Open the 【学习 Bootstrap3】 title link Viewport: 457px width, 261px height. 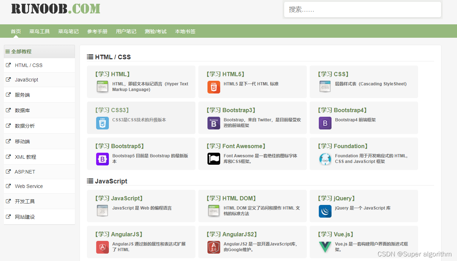(x=231, y=110)
